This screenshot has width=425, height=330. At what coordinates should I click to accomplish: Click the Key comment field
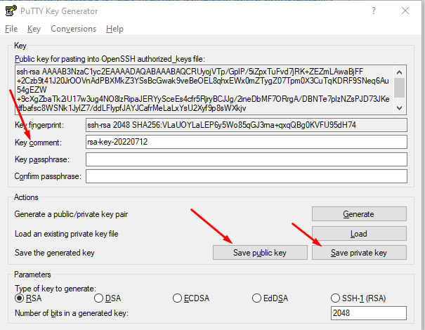coord(247,142)
